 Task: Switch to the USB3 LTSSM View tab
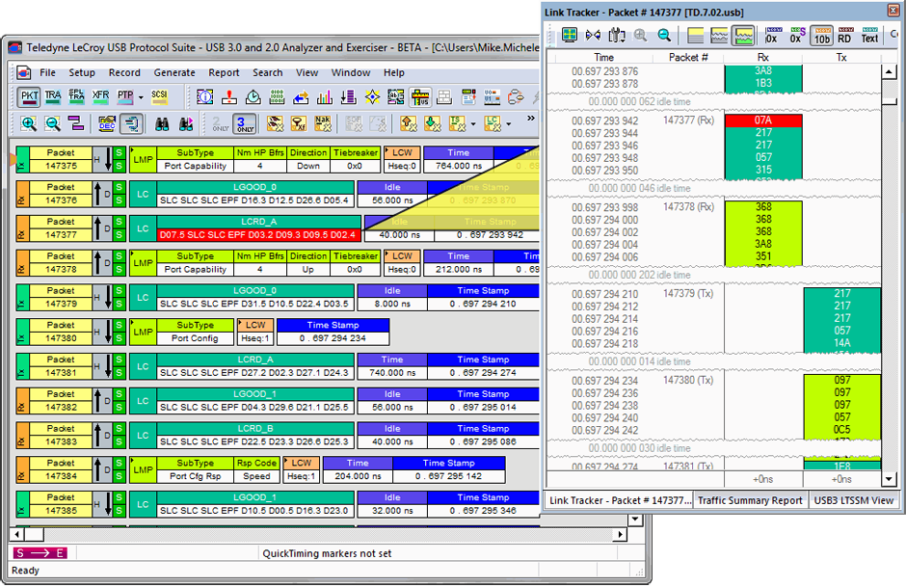pos(853,500)
